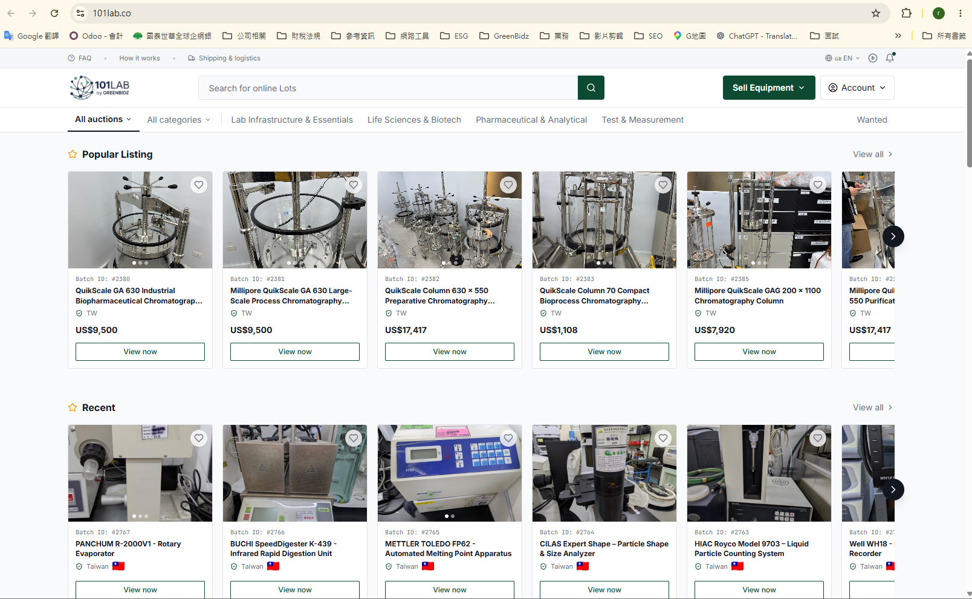Open the Odoo - 會計 bookmark
Viewport: 972px width, 599px height.
(x=96, y=36)
